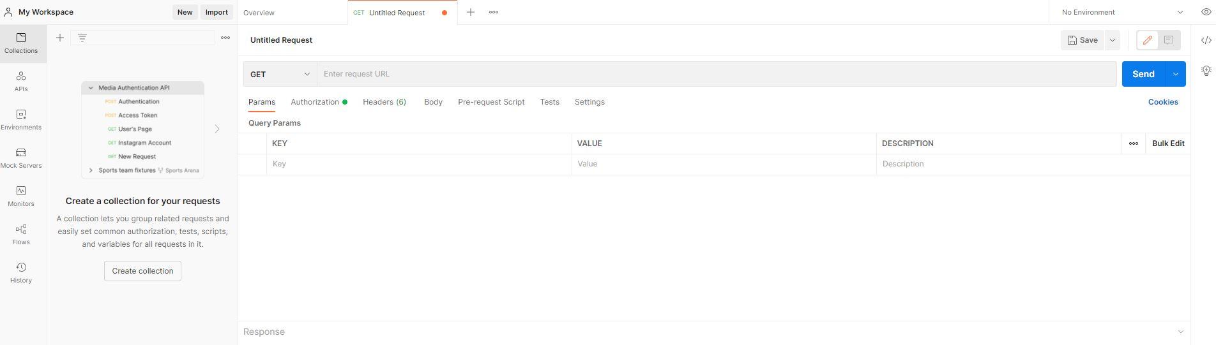This screenshot has height=345, width=1216.
Task: Expand the Send options arrow
Action: click(x=1175, y=74)
